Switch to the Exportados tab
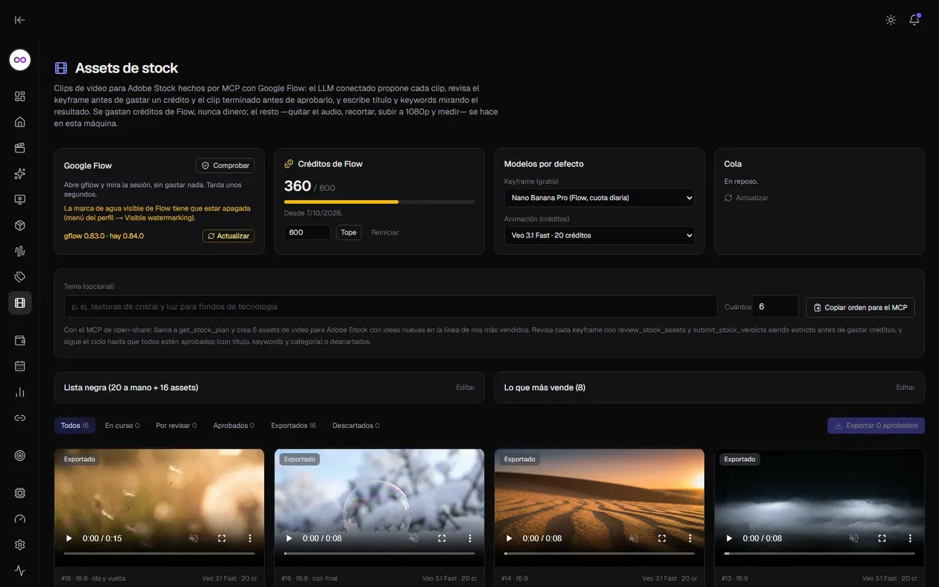This screenshot has height=587, width=939. click(x=293, y=426)
